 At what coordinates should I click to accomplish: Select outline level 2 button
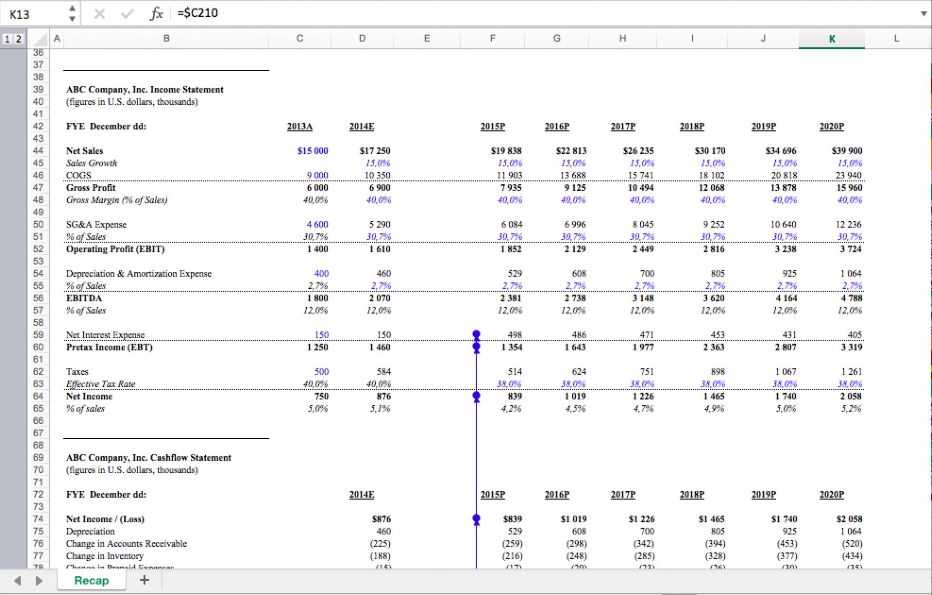[x=18, y=39]
